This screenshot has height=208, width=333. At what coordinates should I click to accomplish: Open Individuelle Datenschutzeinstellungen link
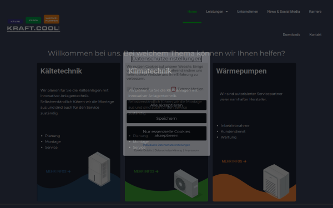click(x=167, y=145)
